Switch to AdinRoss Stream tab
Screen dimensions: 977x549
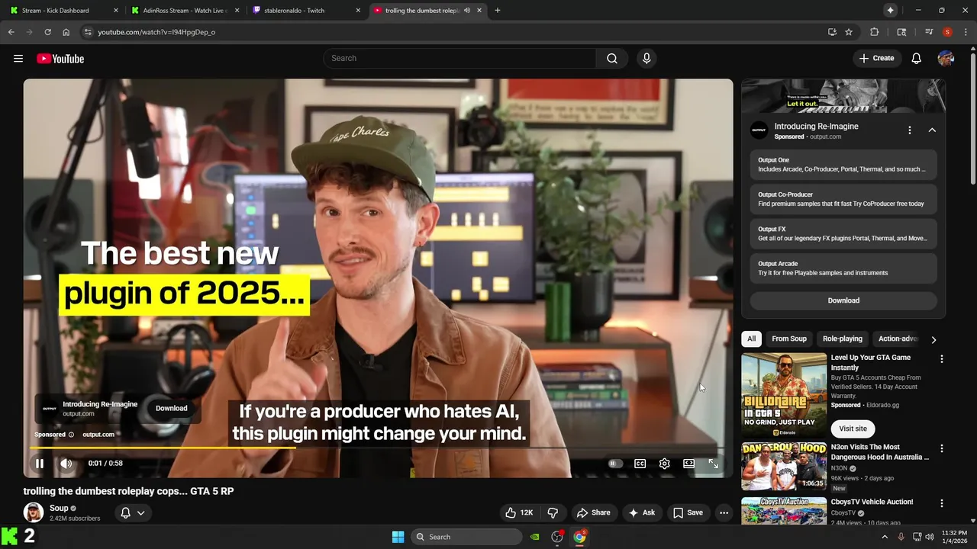tap(186, 11)
